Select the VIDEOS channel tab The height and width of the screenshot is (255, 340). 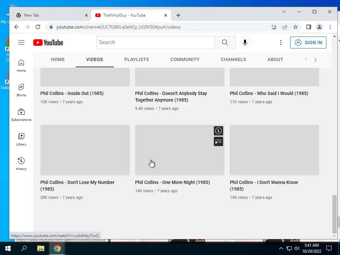[95, 60]
